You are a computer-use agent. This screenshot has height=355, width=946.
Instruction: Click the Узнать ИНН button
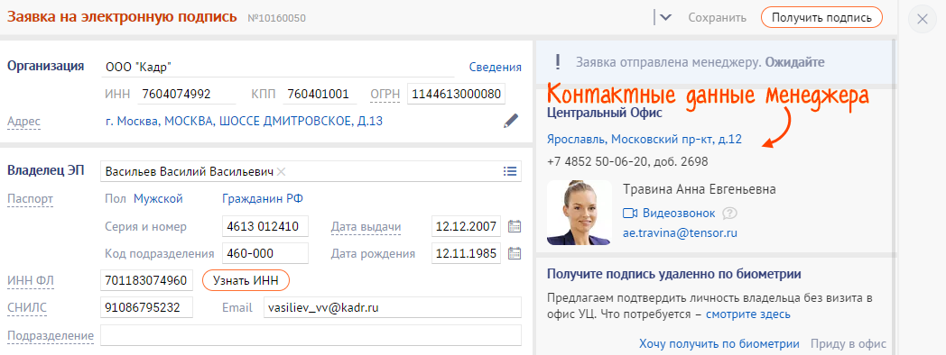click(246, 280)
